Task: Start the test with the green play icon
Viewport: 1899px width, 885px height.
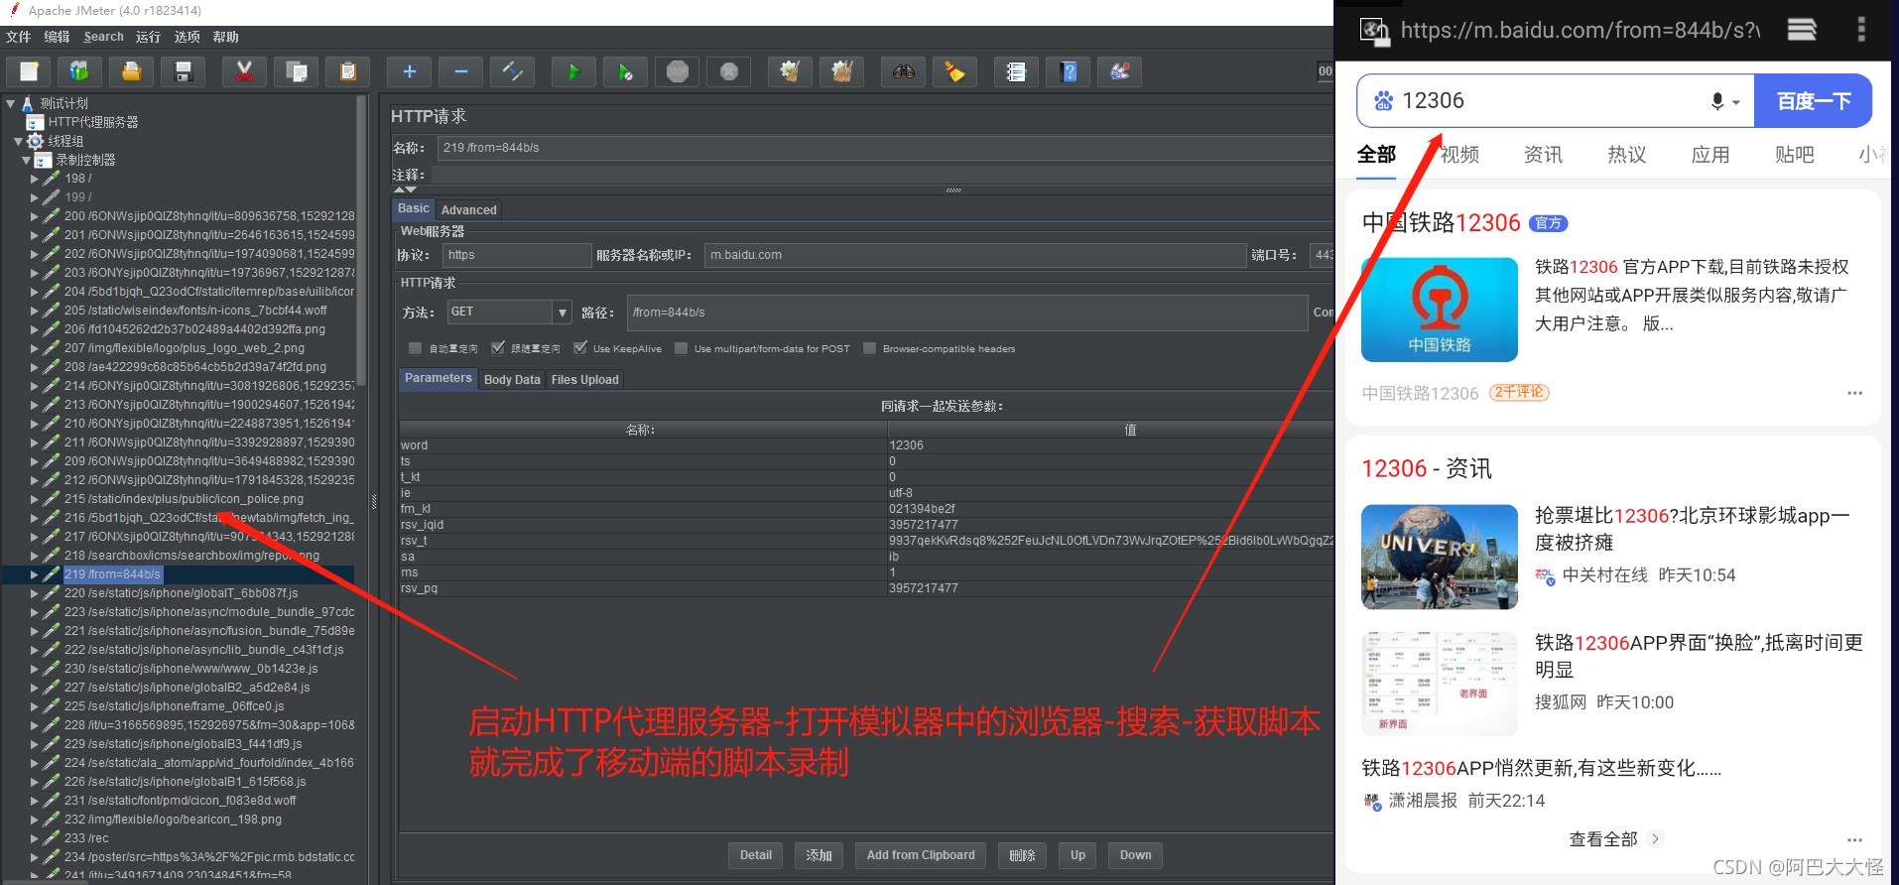Action: 573,71
